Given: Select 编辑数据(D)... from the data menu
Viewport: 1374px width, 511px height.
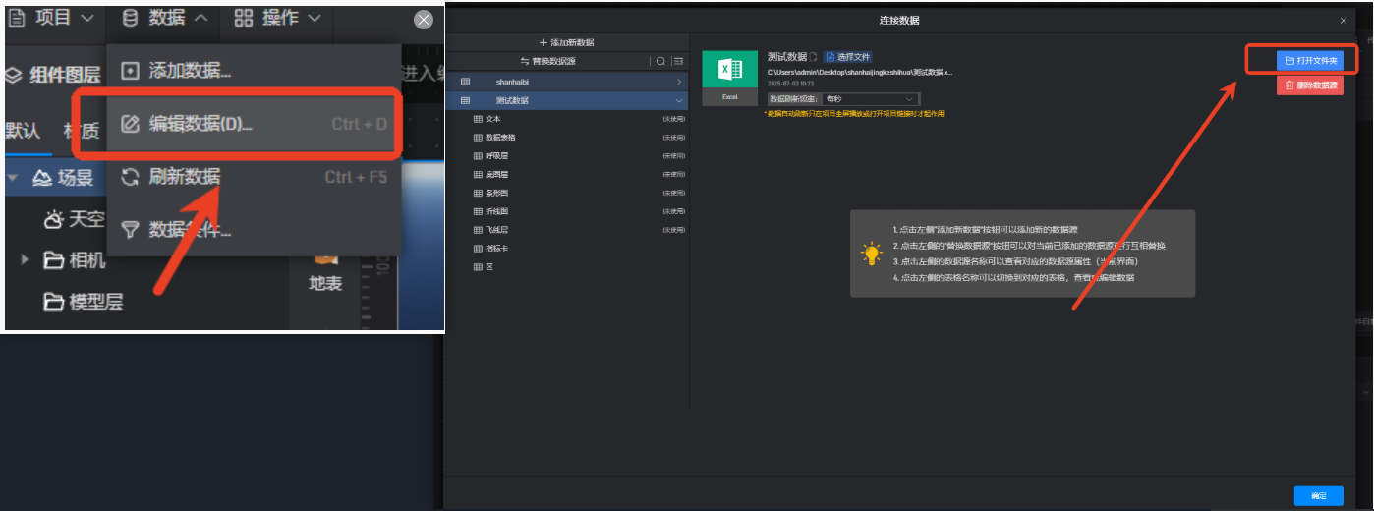Looking at the screenshot, I should (200, 124).
